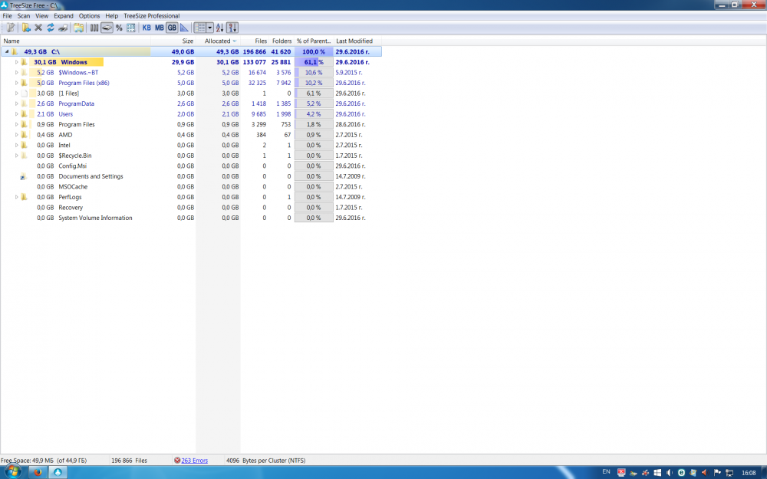Select the $Recycle.Bin row

coord(191,156)
